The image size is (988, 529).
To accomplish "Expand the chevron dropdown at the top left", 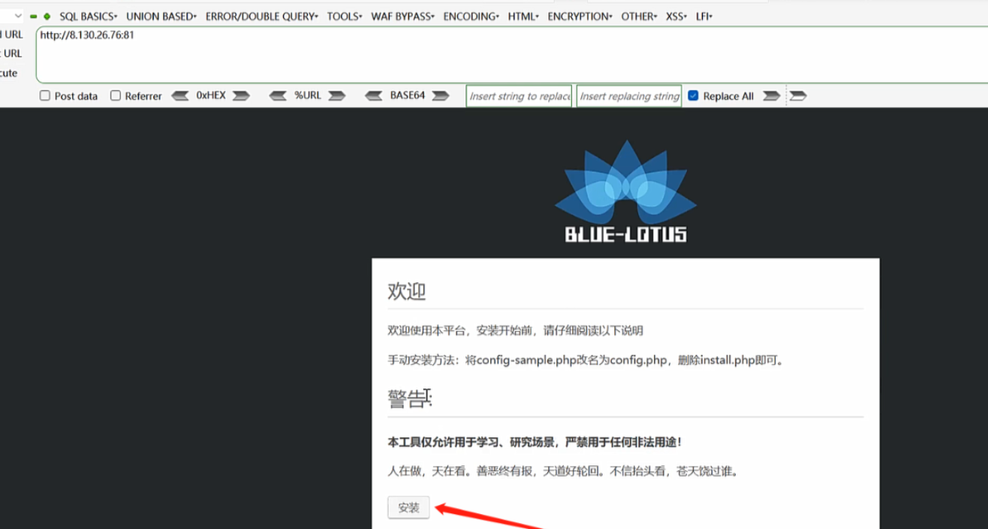I will point(18,16).
